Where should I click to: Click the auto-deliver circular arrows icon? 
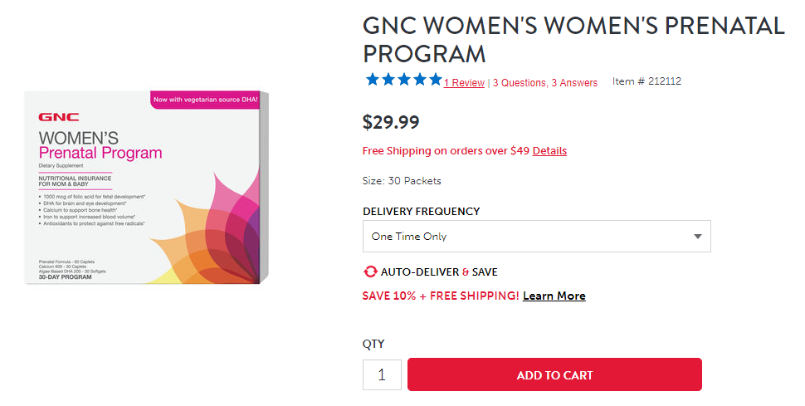(x=370, y=271)
